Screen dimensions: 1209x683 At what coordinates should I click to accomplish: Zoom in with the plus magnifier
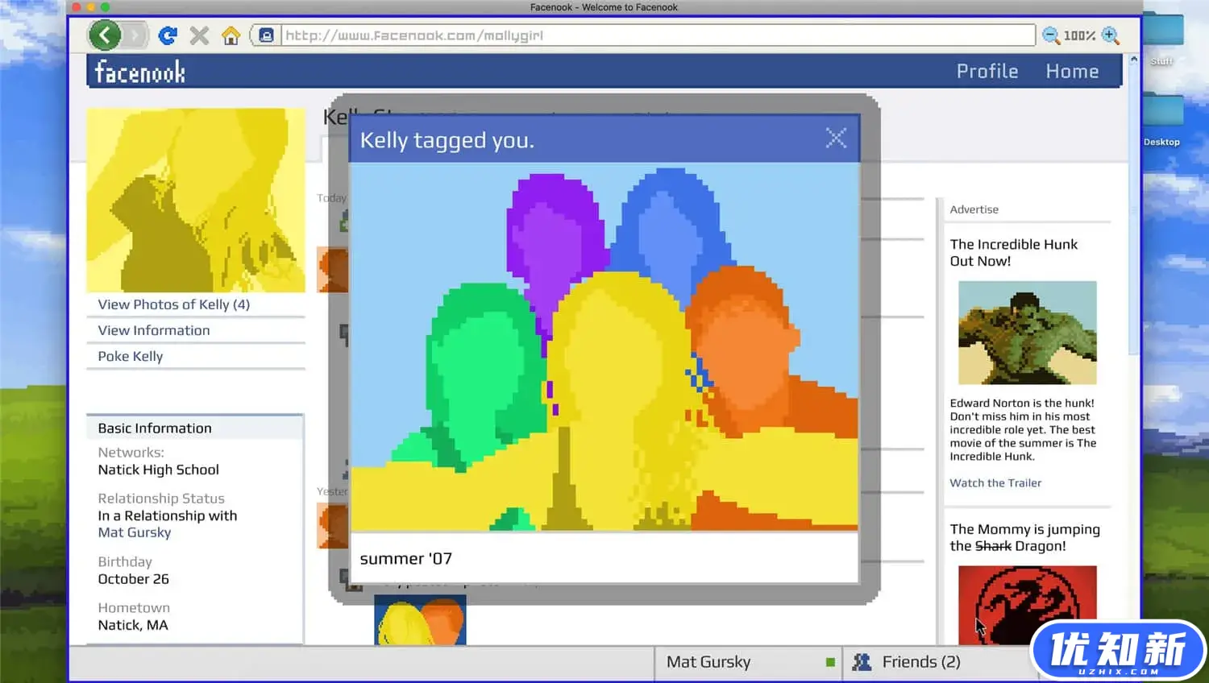point(1111,35)
